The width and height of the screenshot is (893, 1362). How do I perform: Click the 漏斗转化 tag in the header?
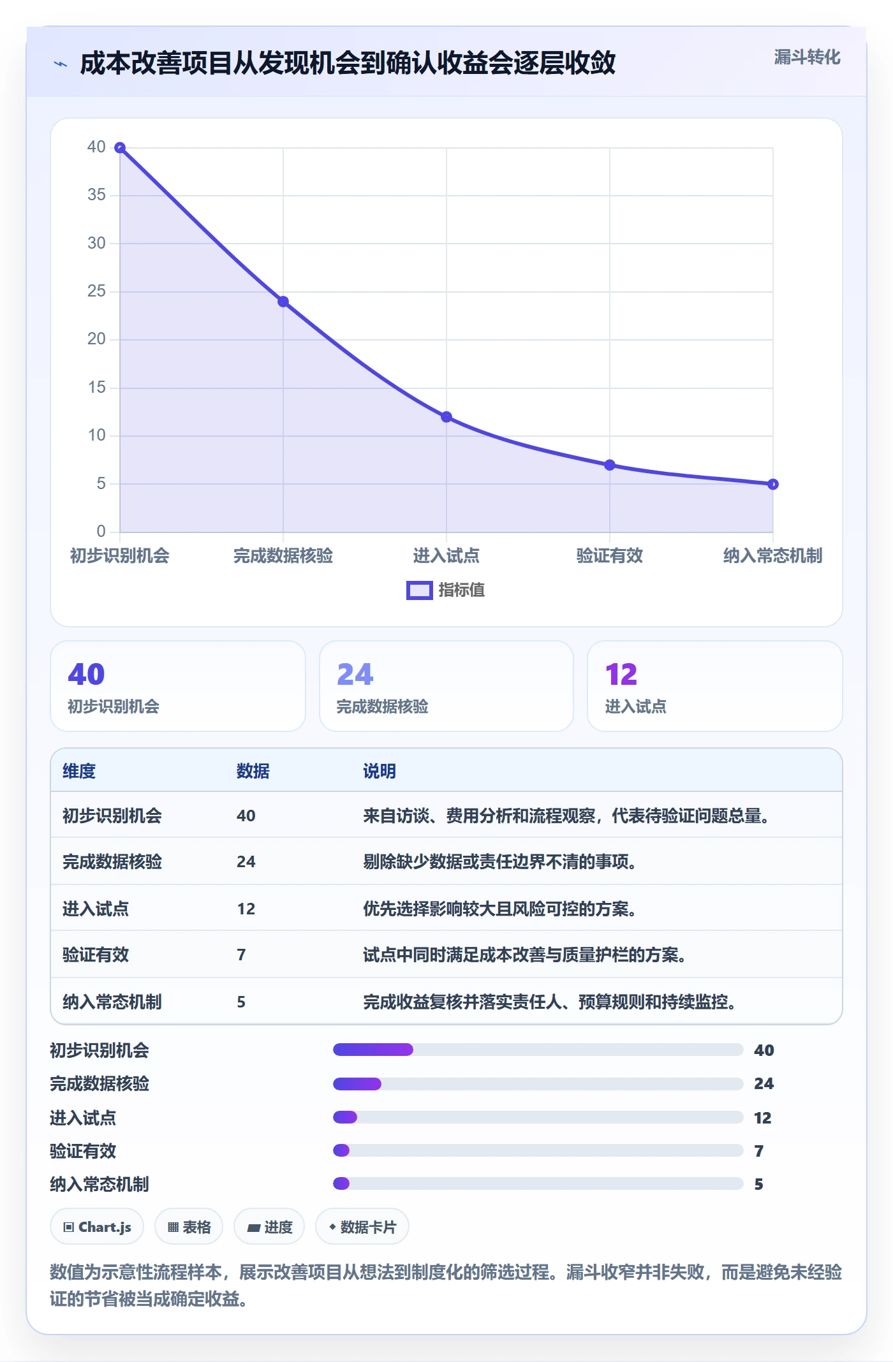807,57
